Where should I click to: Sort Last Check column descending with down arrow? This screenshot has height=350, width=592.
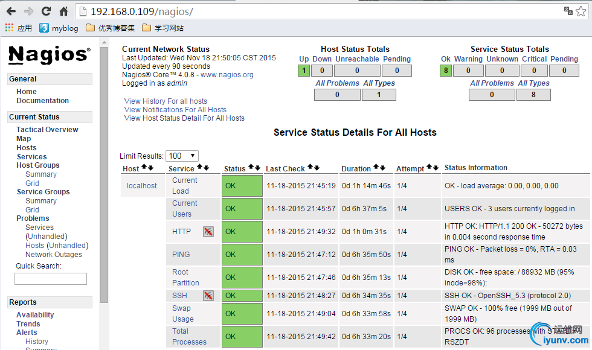(x=317, y=168)
